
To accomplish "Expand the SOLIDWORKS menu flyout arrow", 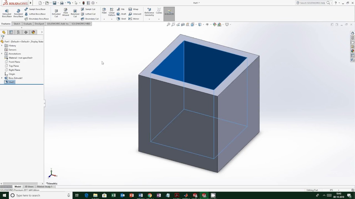I will pyautogui.click(x=31, y=3).
